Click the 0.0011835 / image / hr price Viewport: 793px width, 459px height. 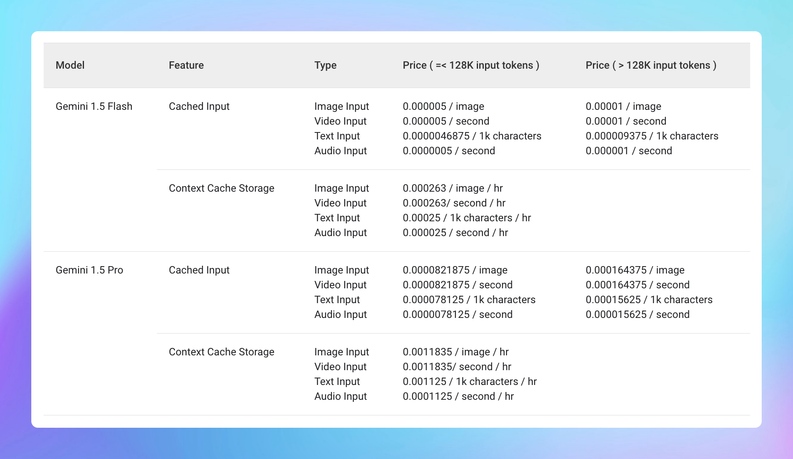[x=455, y=352]
